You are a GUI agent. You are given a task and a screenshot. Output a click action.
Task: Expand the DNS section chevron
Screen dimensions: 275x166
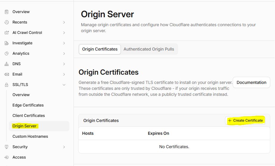point(64,64)
